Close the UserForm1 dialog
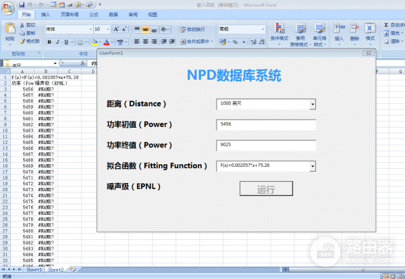Viewport: 405px width, 279px height. 369,53
